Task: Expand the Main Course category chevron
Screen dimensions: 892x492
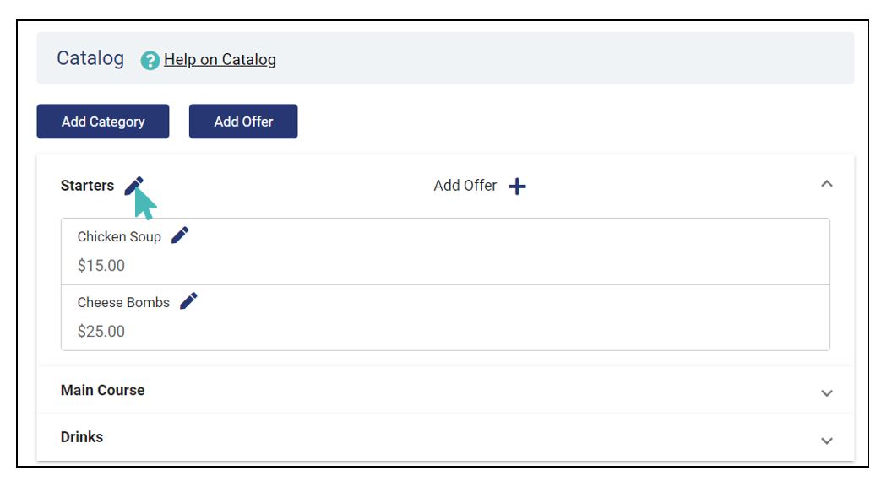Action: tap(827, 393)
